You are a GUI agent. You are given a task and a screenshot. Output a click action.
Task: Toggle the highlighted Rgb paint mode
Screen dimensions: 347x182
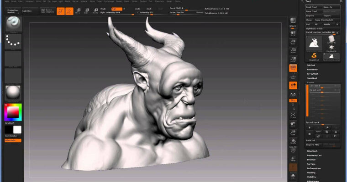tap(116, 9)
